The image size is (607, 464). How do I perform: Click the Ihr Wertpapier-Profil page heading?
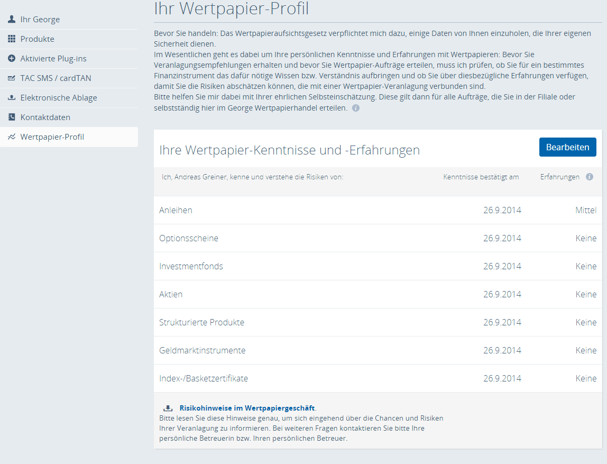pyautogui.click(x=232, y=8)
